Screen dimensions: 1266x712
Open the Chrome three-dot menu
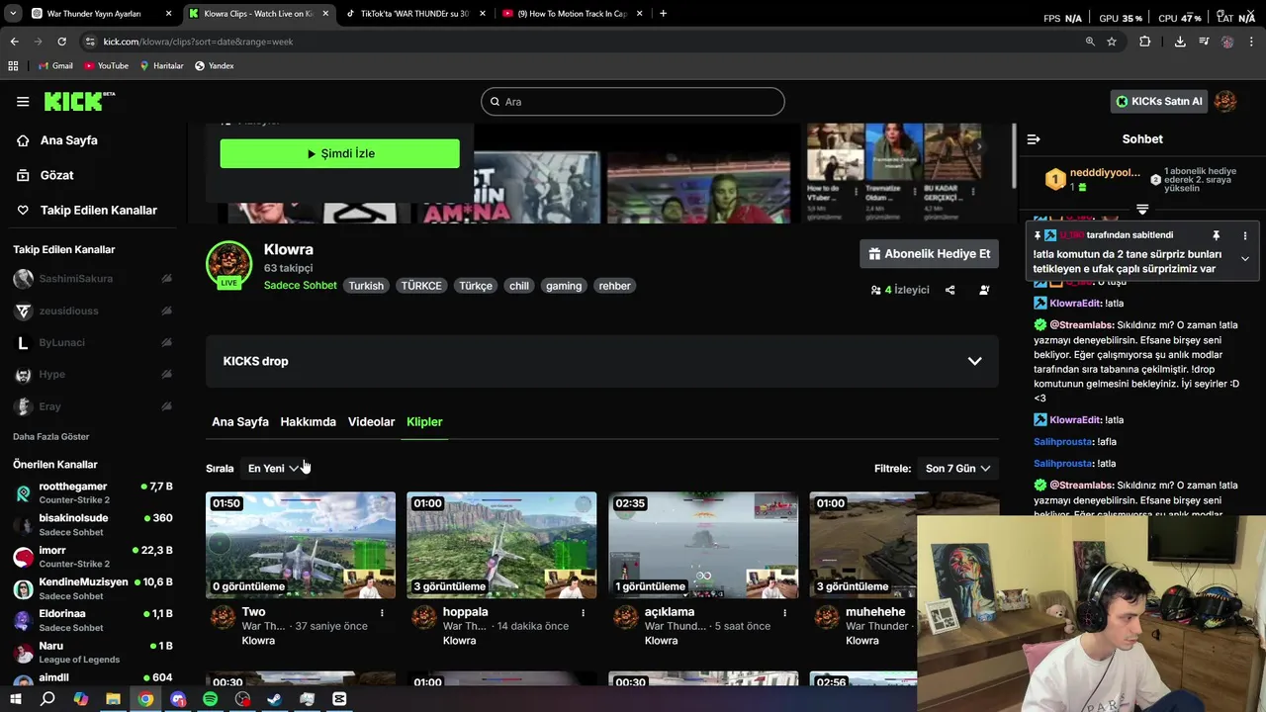(x=1252, y=42)
